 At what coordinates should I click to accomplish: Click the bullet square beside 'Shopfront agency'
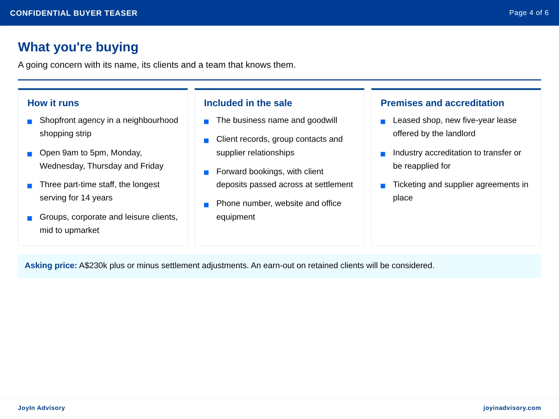click(x=30, y=122)
